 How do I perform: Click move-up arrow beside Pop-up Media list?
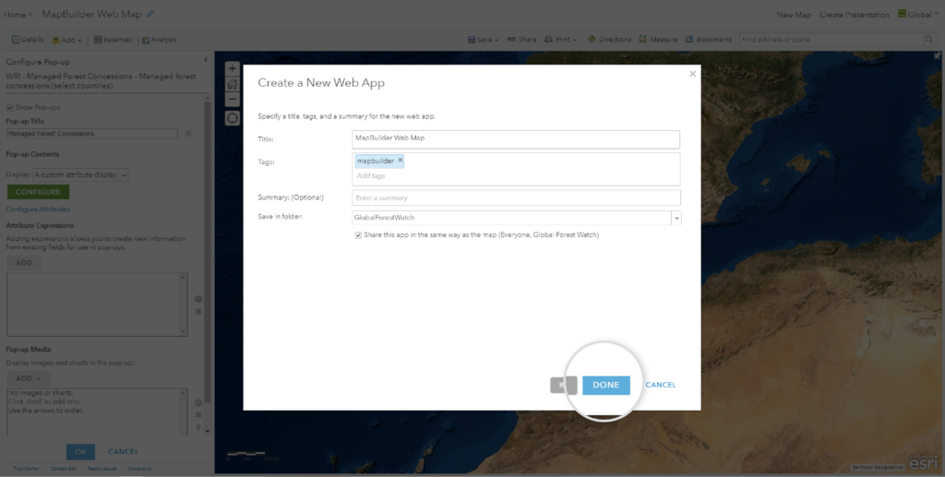[198, 427]
